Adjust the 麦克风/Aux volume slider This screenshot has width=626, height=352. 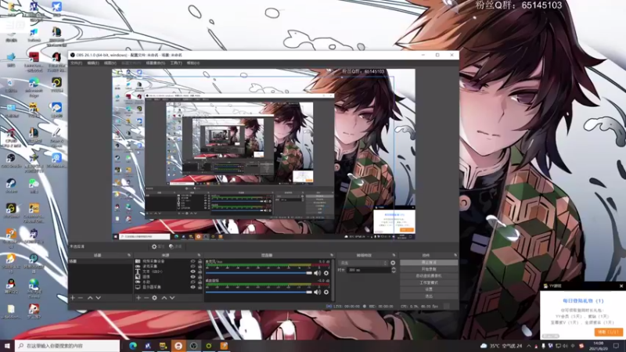coord(259,273)
